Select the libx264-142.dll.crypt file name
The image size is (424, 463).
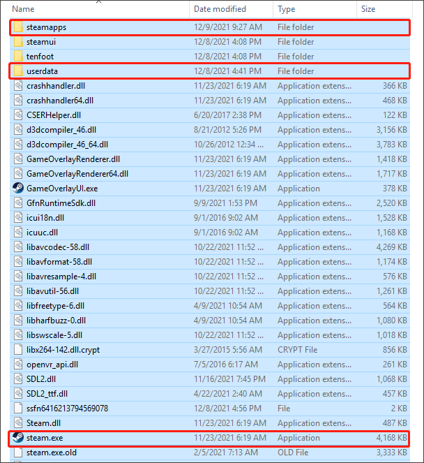pos(63,350)
